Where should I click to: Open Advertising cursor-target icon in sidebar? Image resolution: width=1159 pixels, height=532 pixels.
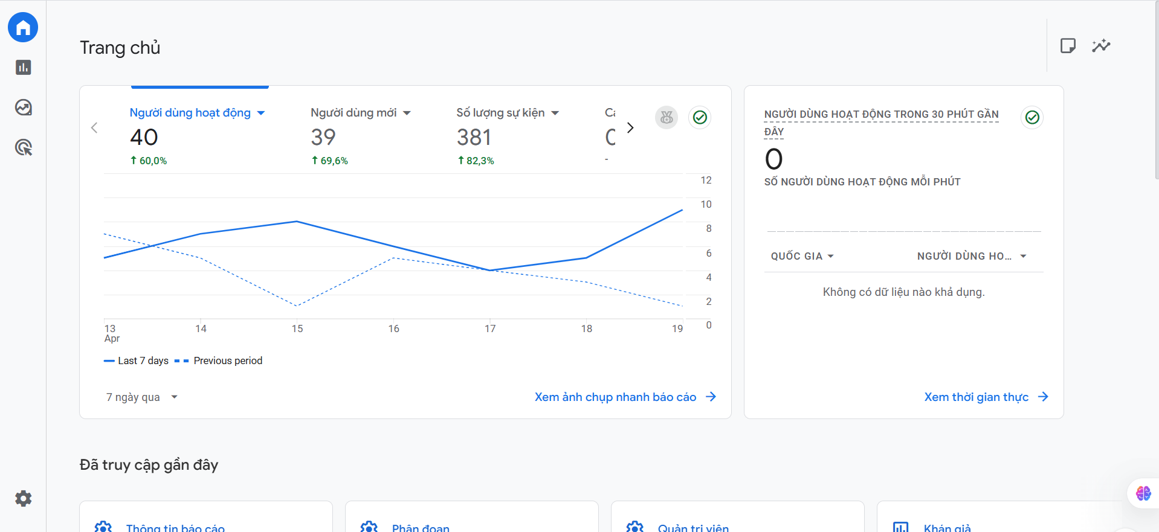[x=23, y=147]
